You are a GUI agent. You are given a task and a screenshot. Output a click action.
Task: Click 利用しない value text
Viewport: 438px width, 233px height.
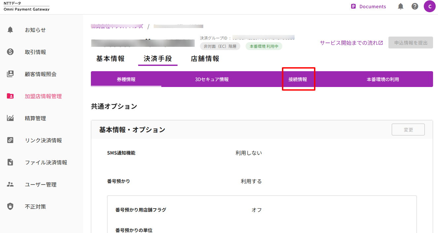[249, 153]
